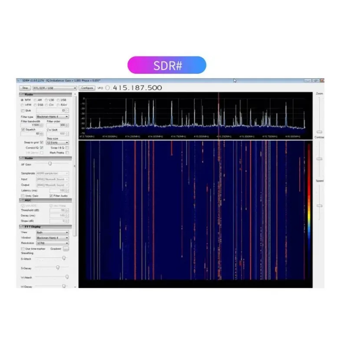Open the Filter type dropdown

(x=52, y=116)
